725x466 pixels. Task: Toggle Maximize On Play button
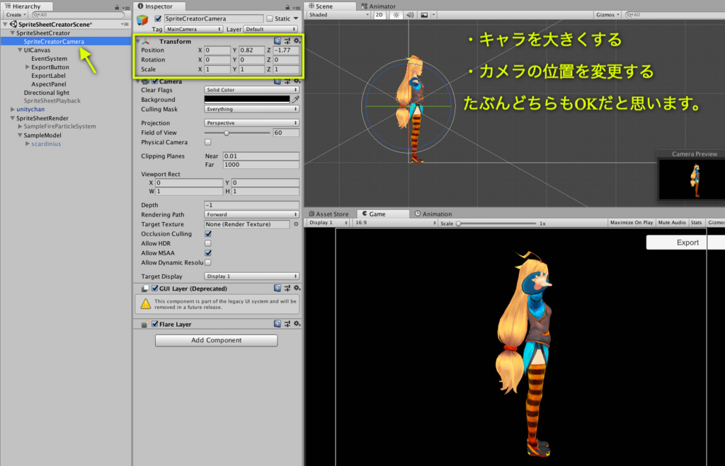(x=631, y=223)
